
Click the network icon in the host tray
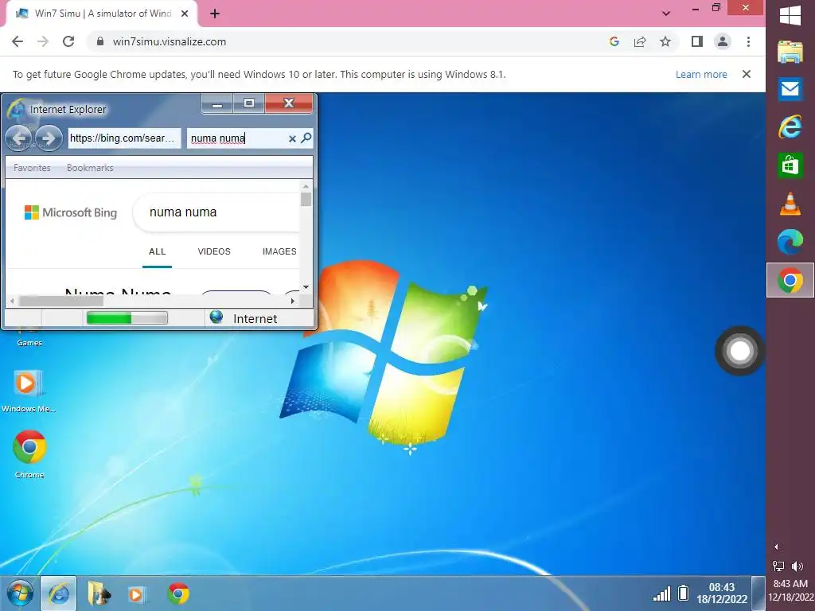click(778, 566)
